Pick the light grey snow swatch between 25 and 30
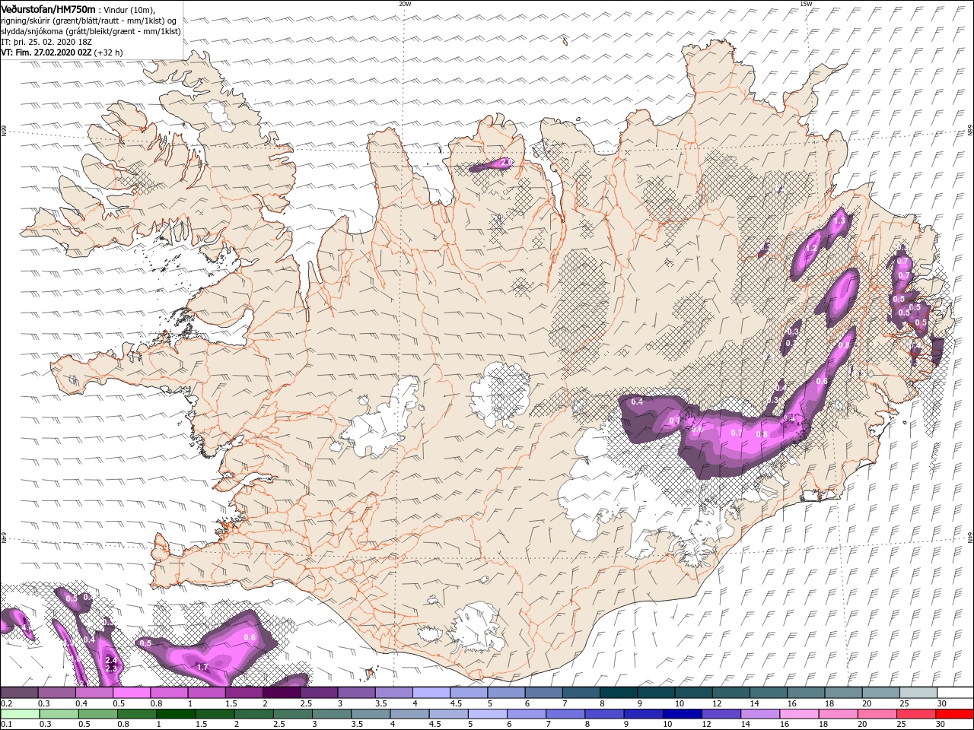The height and width of the screenshot is (730, 974). coord(918,693)
